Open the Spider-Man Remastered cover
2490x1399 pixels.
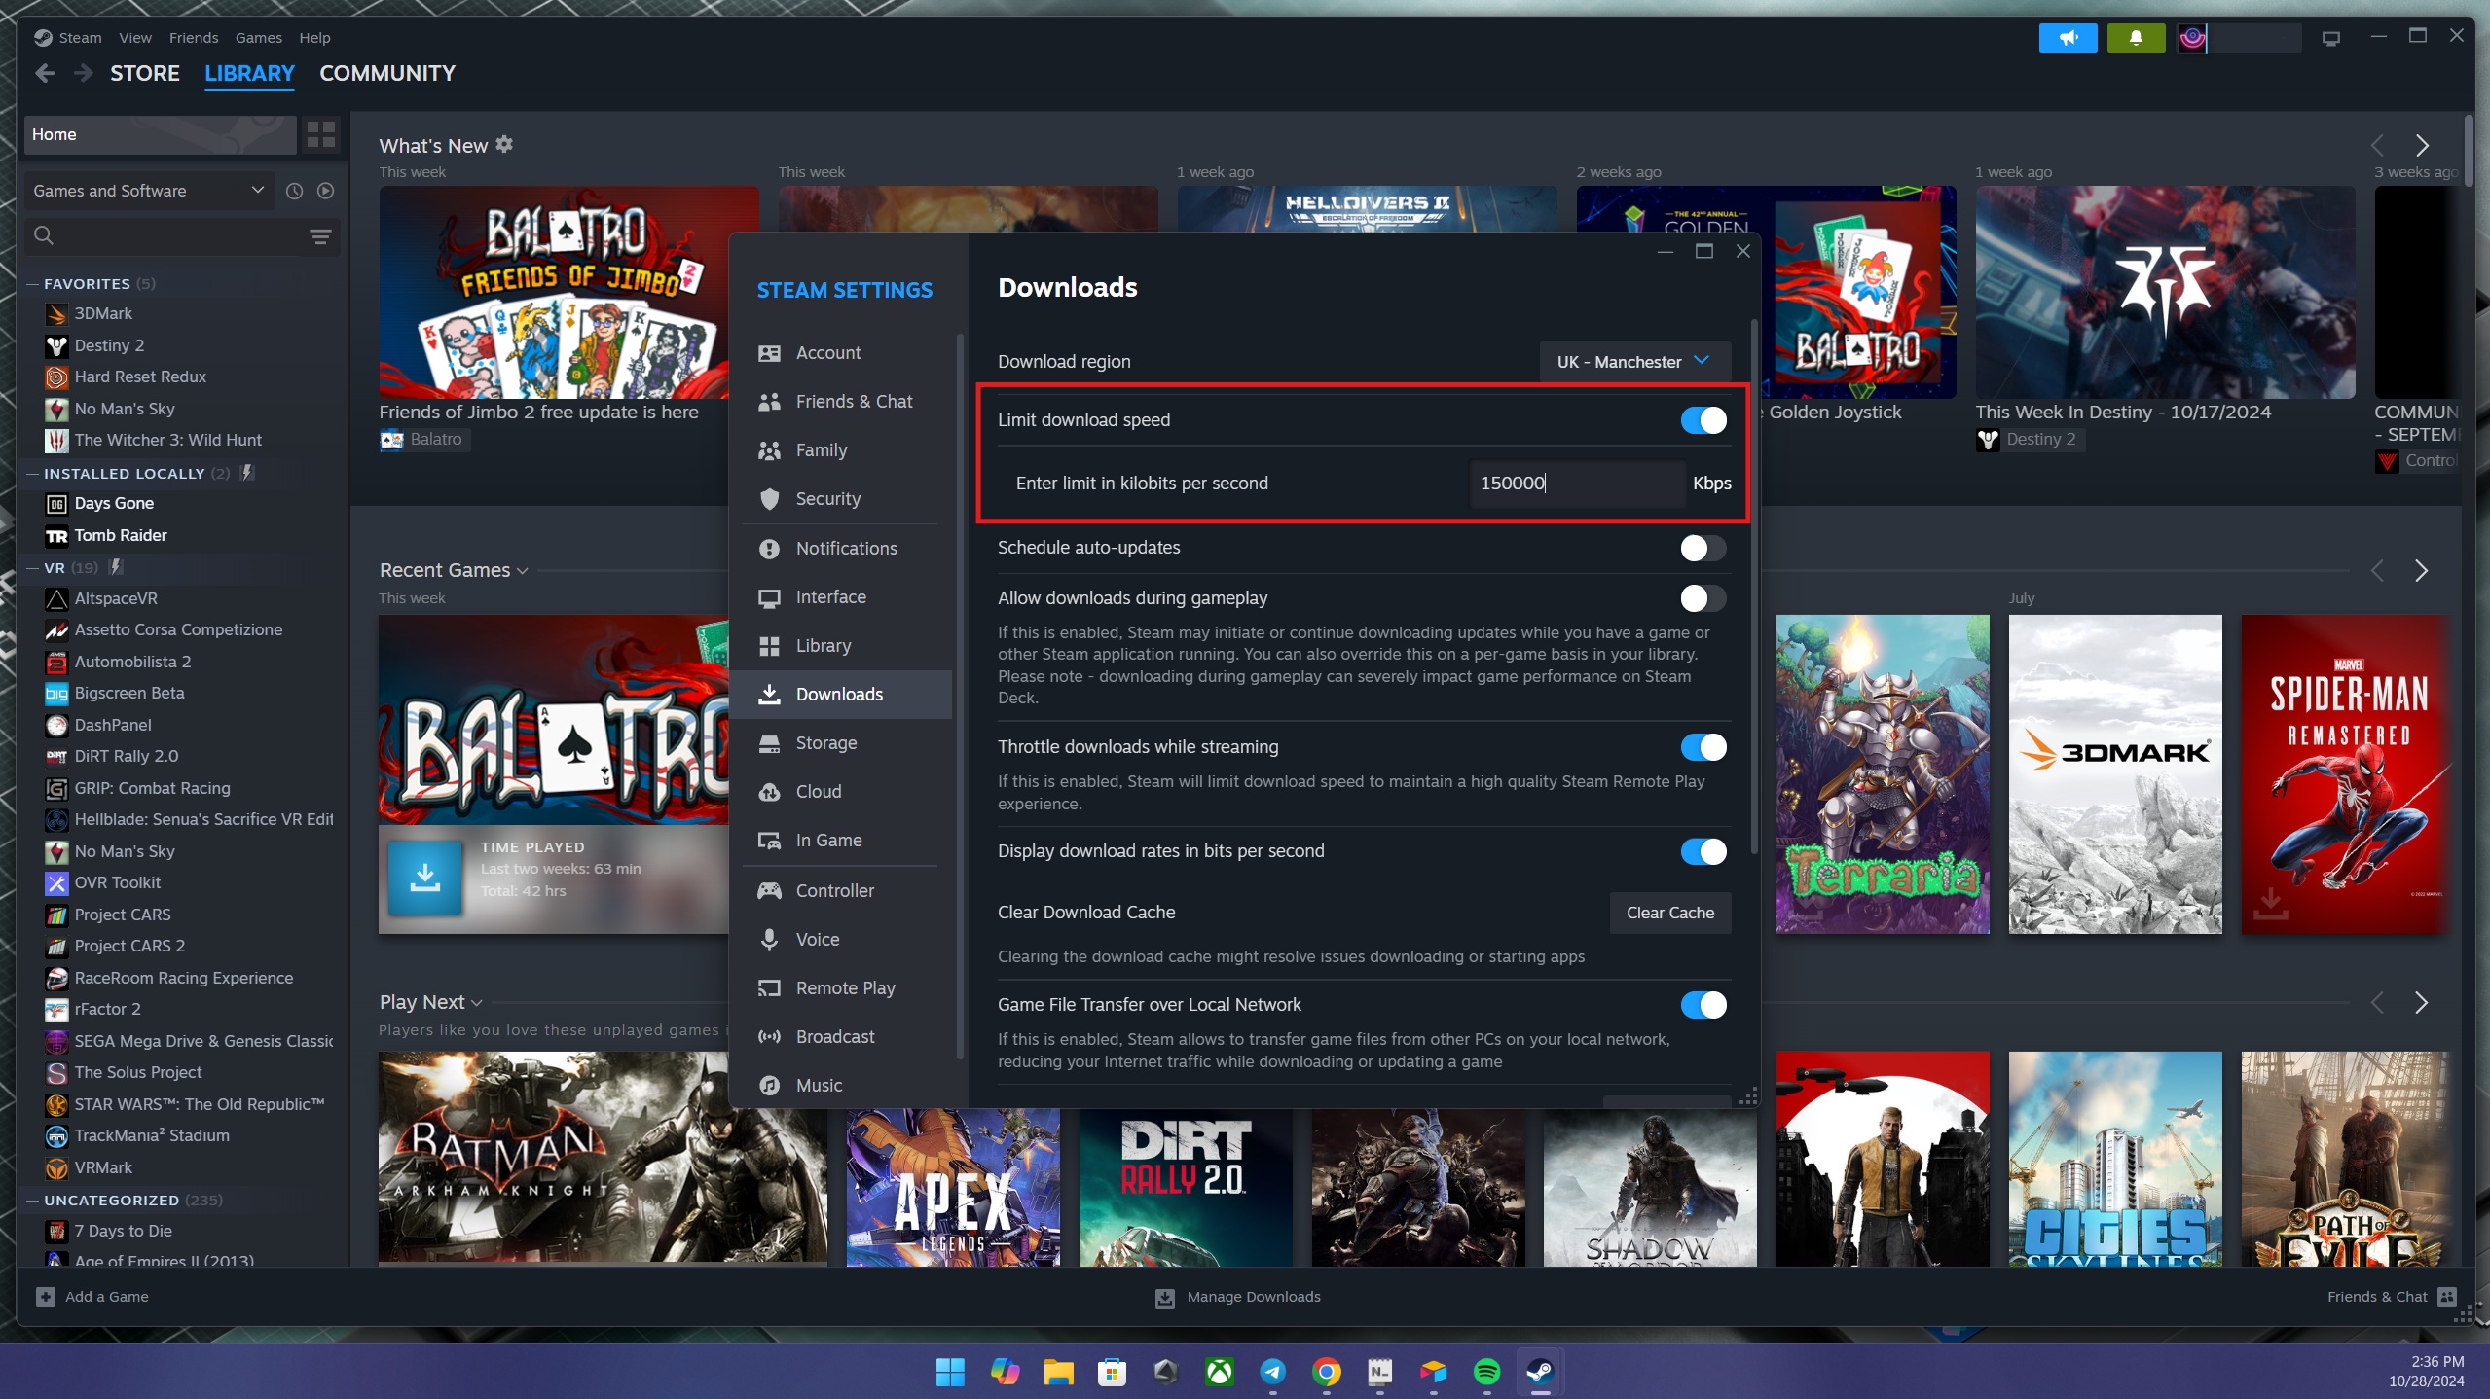click(2348, 774)
